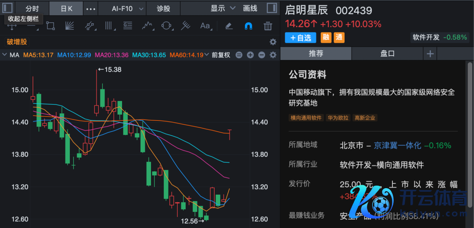The width and height of the screenshot is (474, 228).
Task: Select the rectangle drawing tool
Action: click(50, 26)
